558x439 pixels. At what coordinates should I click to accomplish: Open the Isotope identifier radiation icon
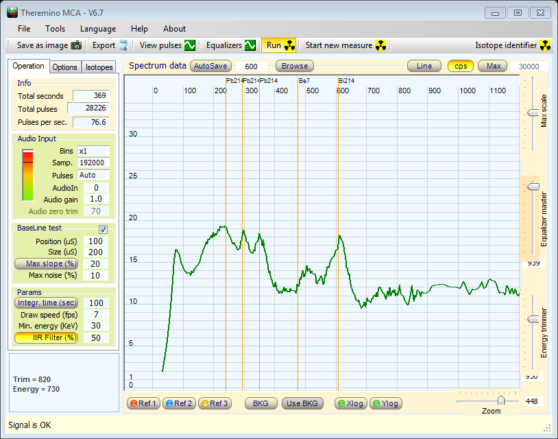click(546, 46)
